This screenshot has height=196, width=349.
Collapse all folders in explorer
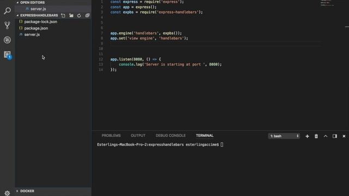click(87, 15)
